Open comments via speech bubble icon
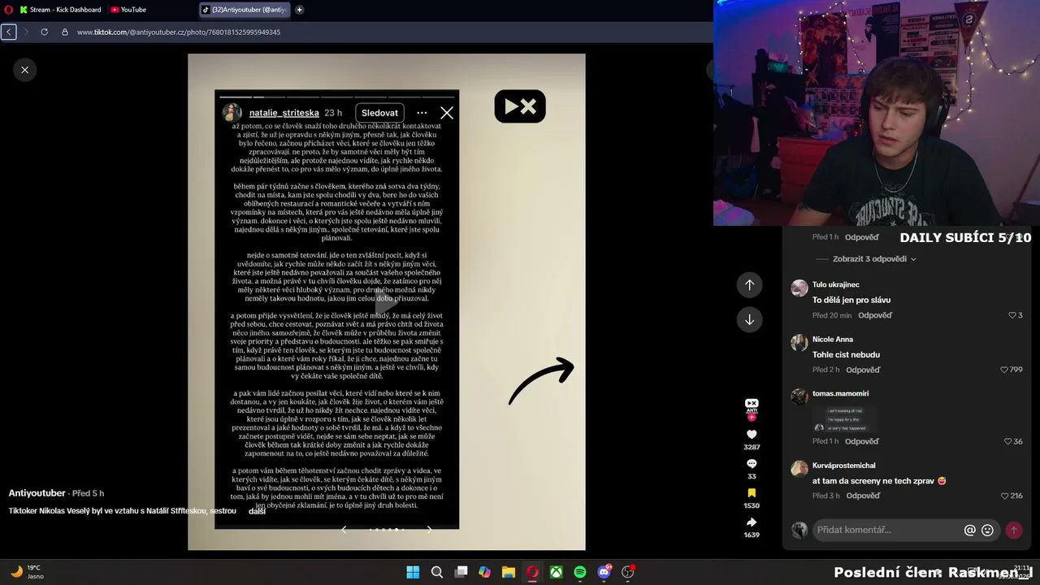The image size is (1040, 585). (752, 464)
